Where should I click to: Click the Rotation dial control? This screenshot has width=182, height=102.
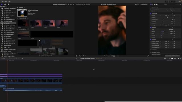pos(167,17)
